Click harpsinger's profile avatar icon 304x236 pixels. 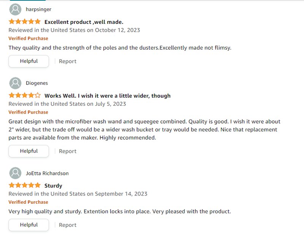[x=15, y=9]
